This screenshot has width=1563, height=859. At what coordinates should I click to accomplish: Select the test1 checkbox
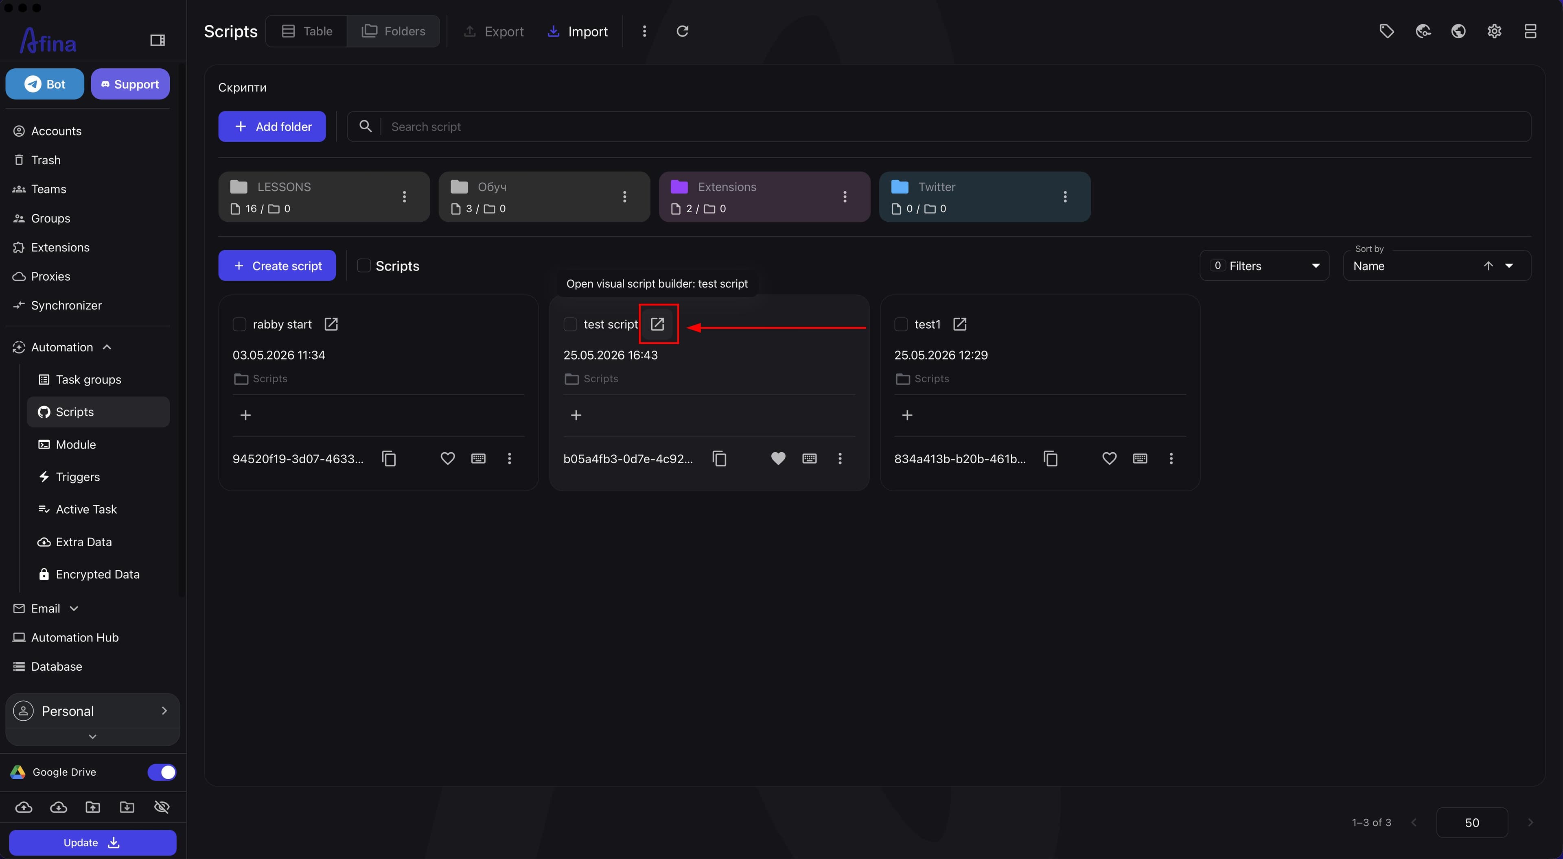[901, 324]
